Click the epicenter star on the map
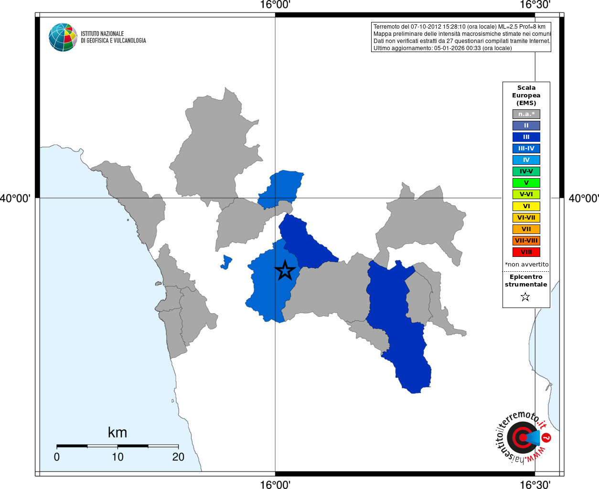Screen dimensions: 599x489 [285, 270]
